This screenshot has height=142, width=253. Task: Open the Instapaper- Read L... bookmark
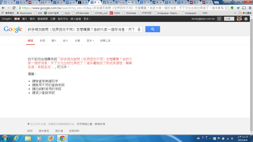tap(166, 13)
